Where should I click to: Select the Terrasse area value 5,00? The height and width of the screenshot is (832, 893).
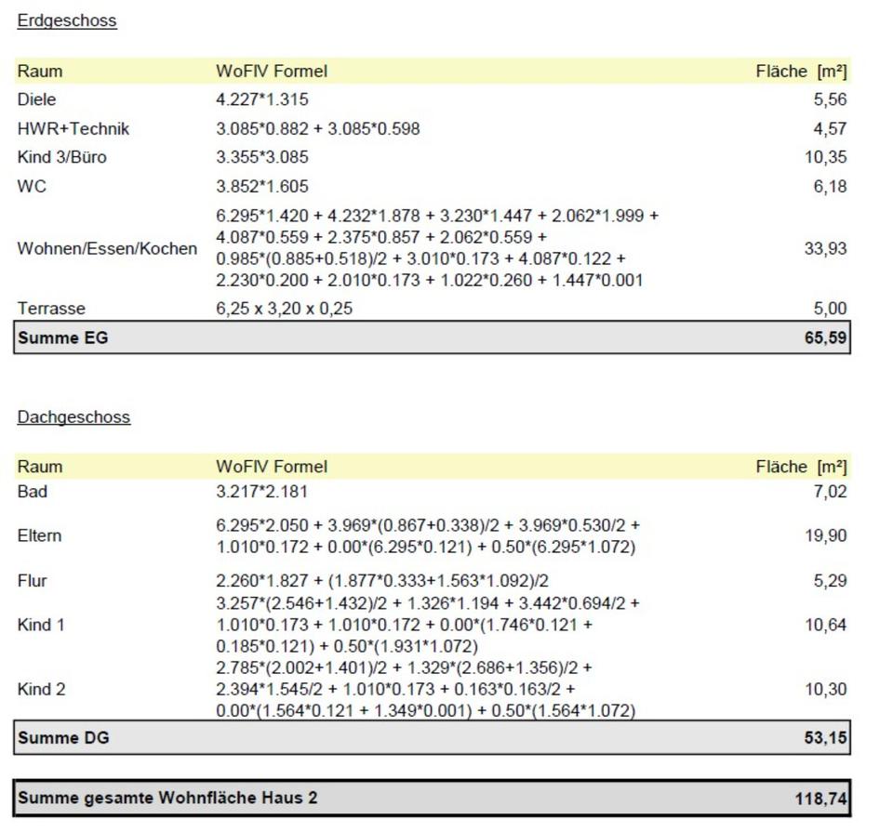(830, 309)
